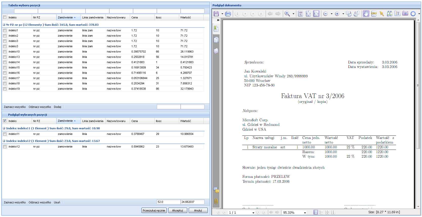This screenshot has width=422, height=217.
Task: Print the document with the printer icon
Action: [x=228, y=14]
